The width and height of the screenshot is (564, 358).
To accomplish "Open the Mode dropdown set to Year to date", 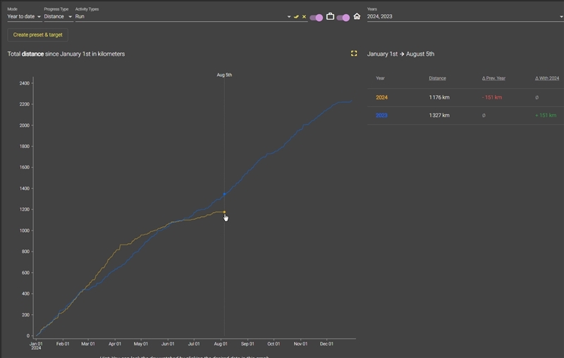I will pyautogui.click(x=24, y=16).
